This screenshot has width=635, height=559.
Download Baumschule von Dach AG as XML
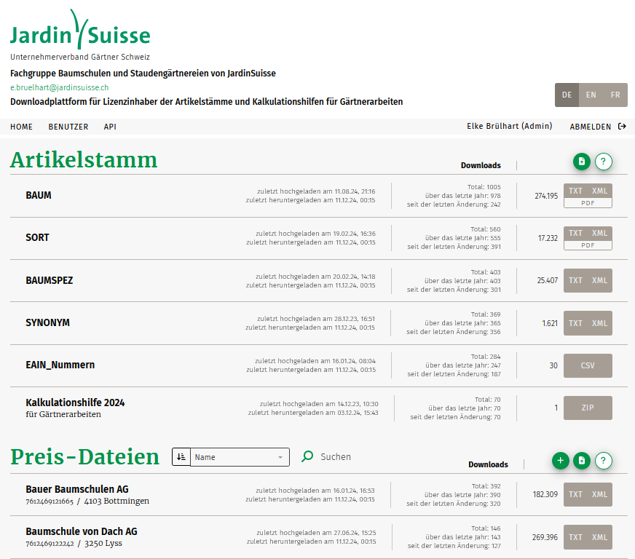[x=599, y=537]
